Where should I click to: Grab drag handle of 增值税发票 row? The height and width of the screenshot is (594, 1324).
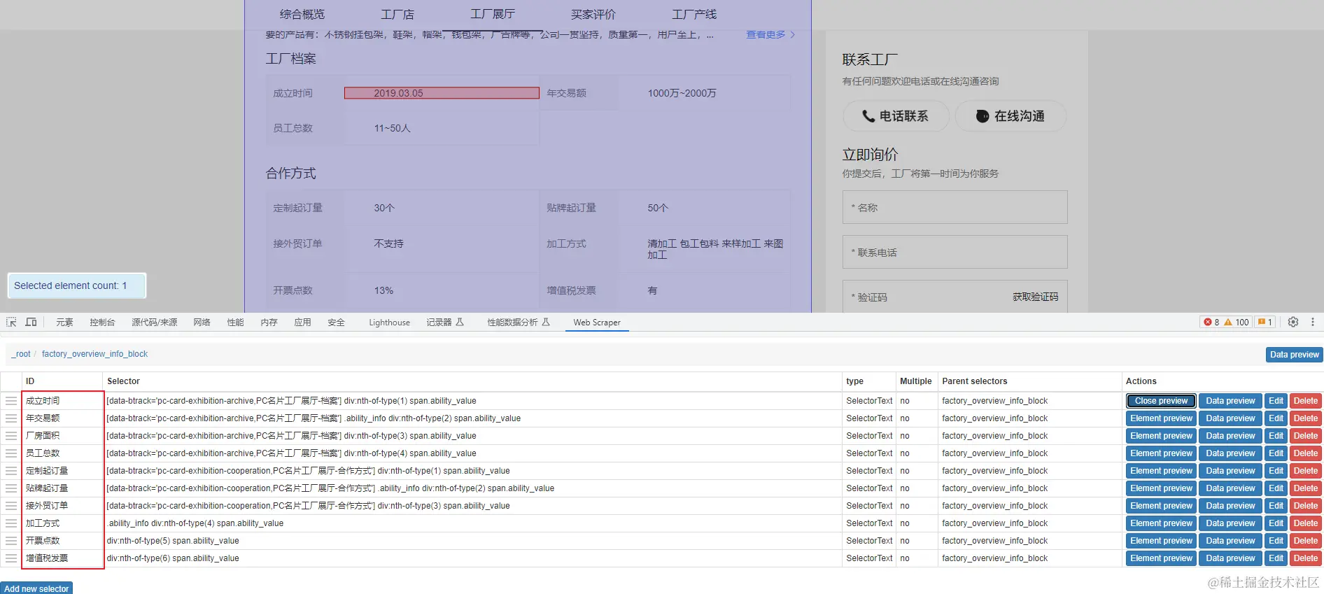tap(11, 558)
